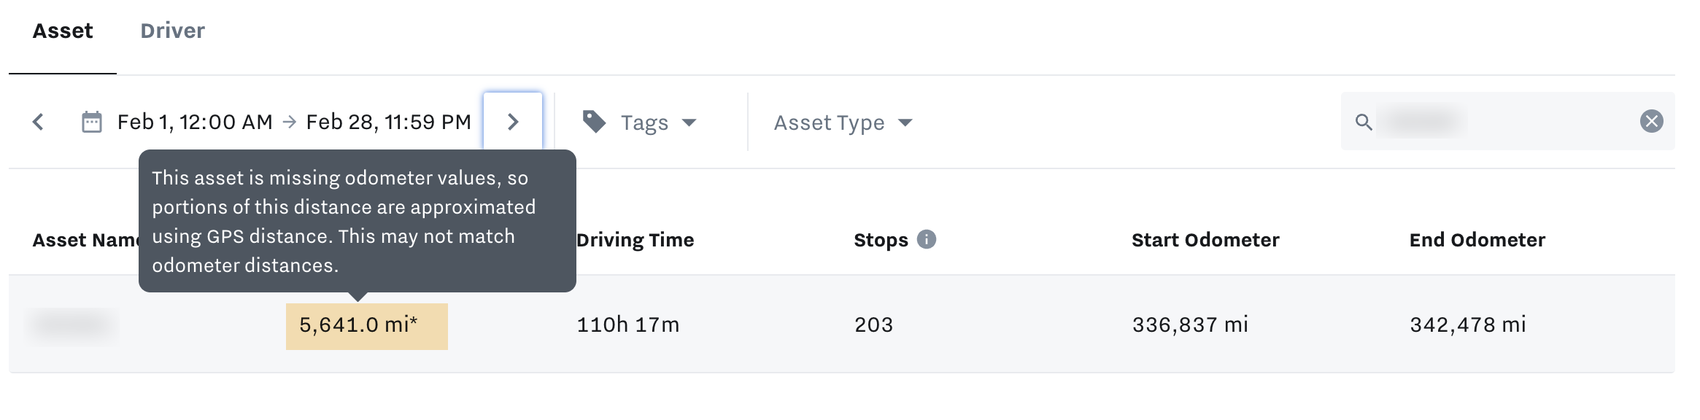Switch to the Driver tab
This screenshot has height=420, width=1700.
point(173,31)
